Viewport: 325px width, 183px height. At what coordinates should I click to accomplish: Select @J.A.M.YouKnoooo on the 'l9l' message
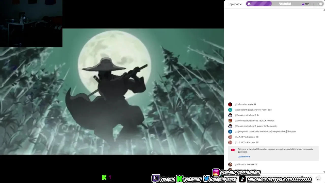coord(245,137)
